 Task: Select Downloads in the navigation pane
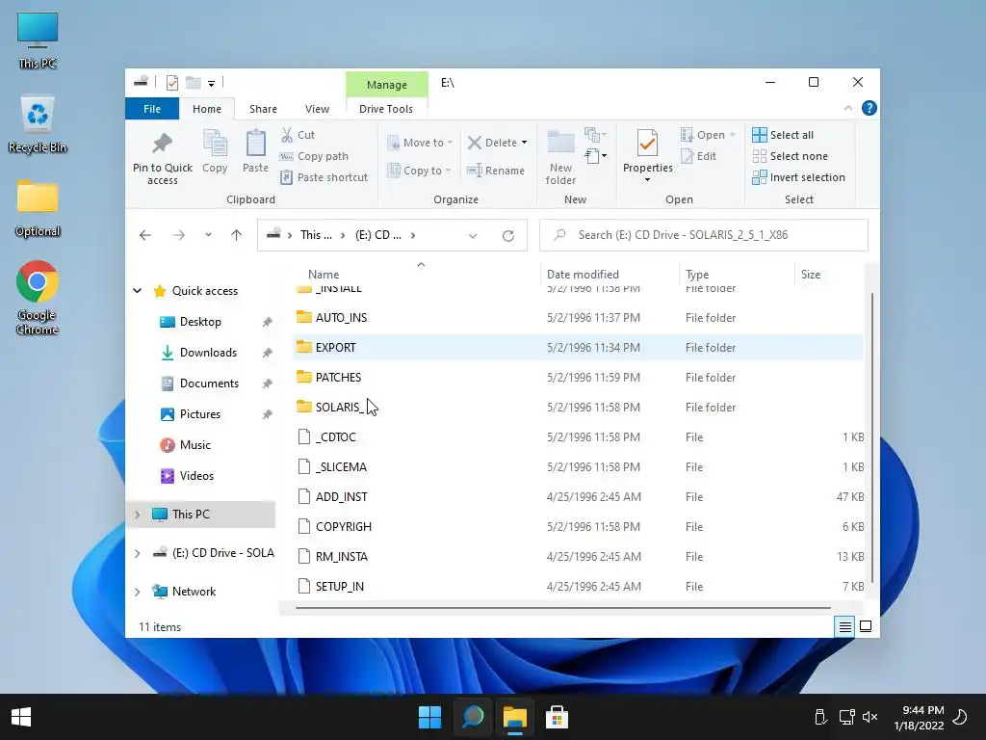(208, 353)
